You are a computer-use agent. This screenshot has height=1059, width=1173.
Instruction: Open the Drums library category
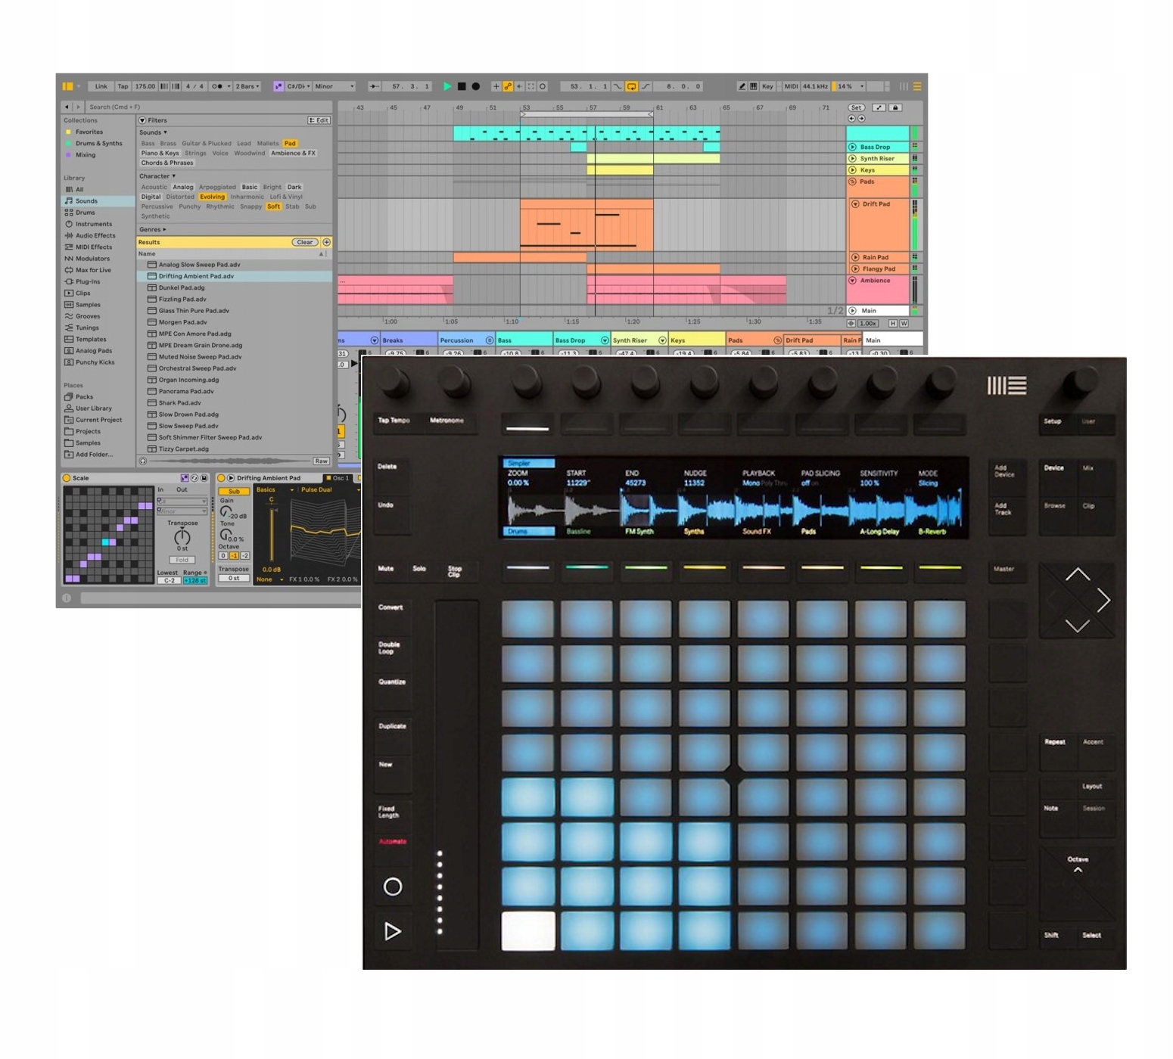[87, 213]
